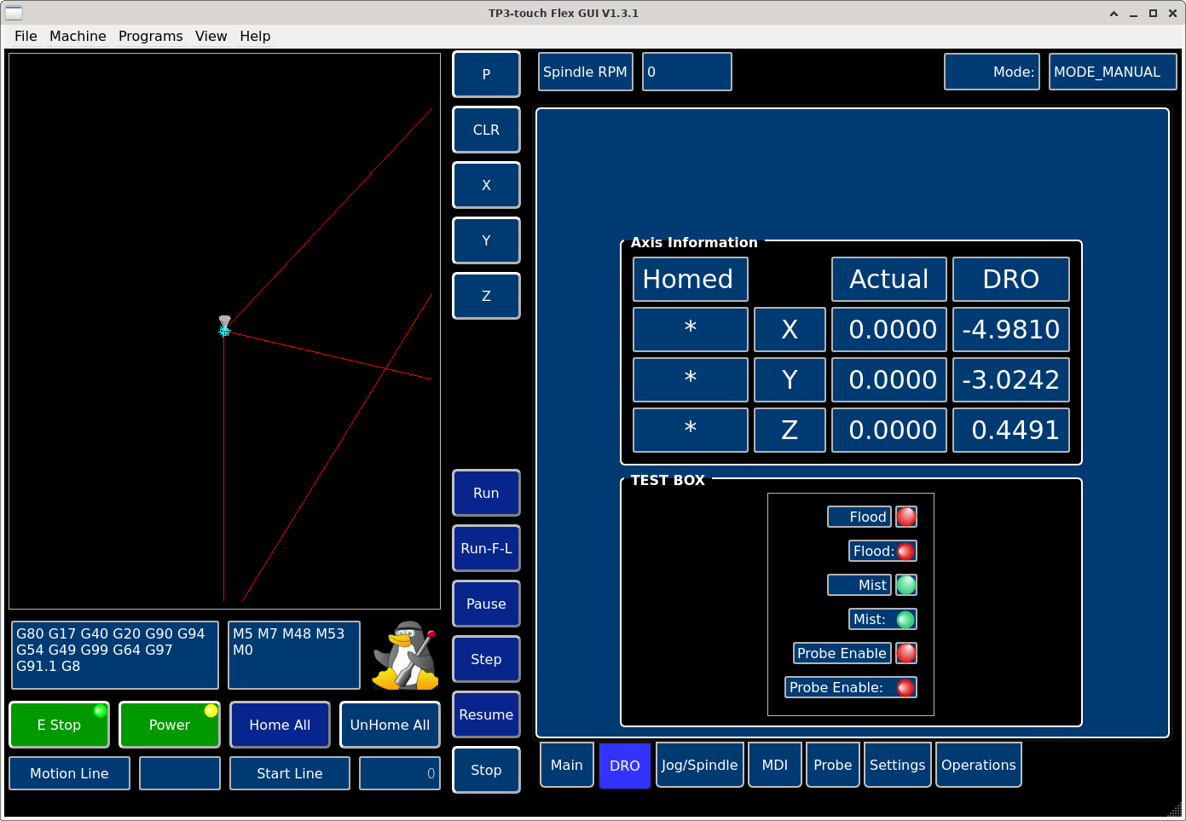The height and width of the screenshot is (821, 1186).
Task: Toggle the E Stop button
Action: point(59,725)
